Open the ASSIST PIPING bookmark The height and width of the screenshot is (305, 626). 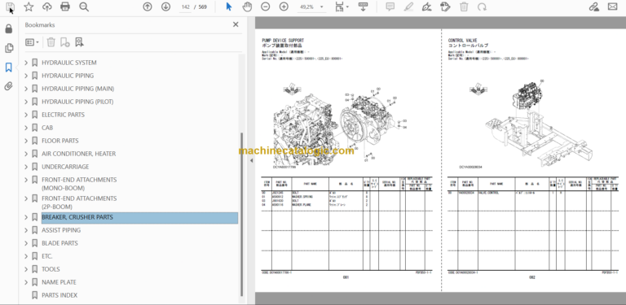tap(61, 230)
